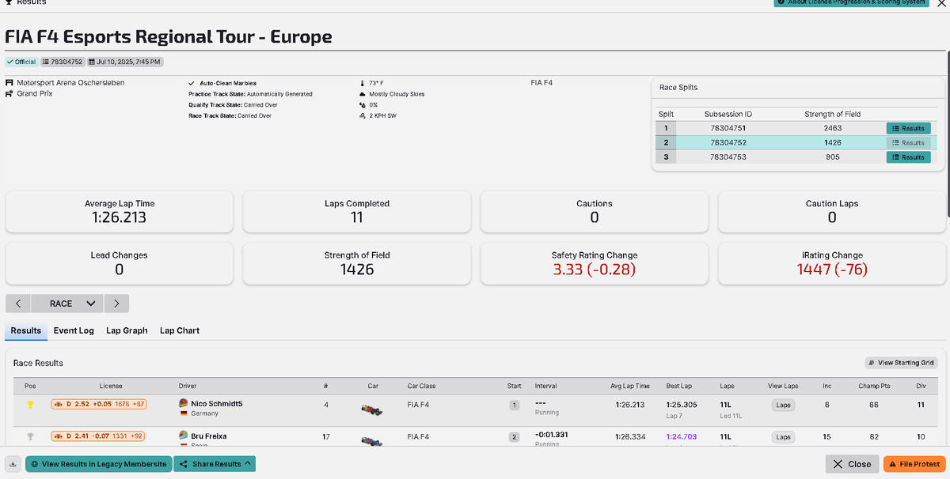Click File Protest button

[x=914, y=464]
